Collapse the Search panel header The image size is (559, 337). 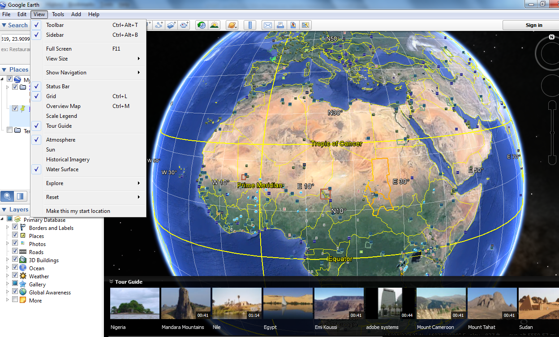pos(15,25)
